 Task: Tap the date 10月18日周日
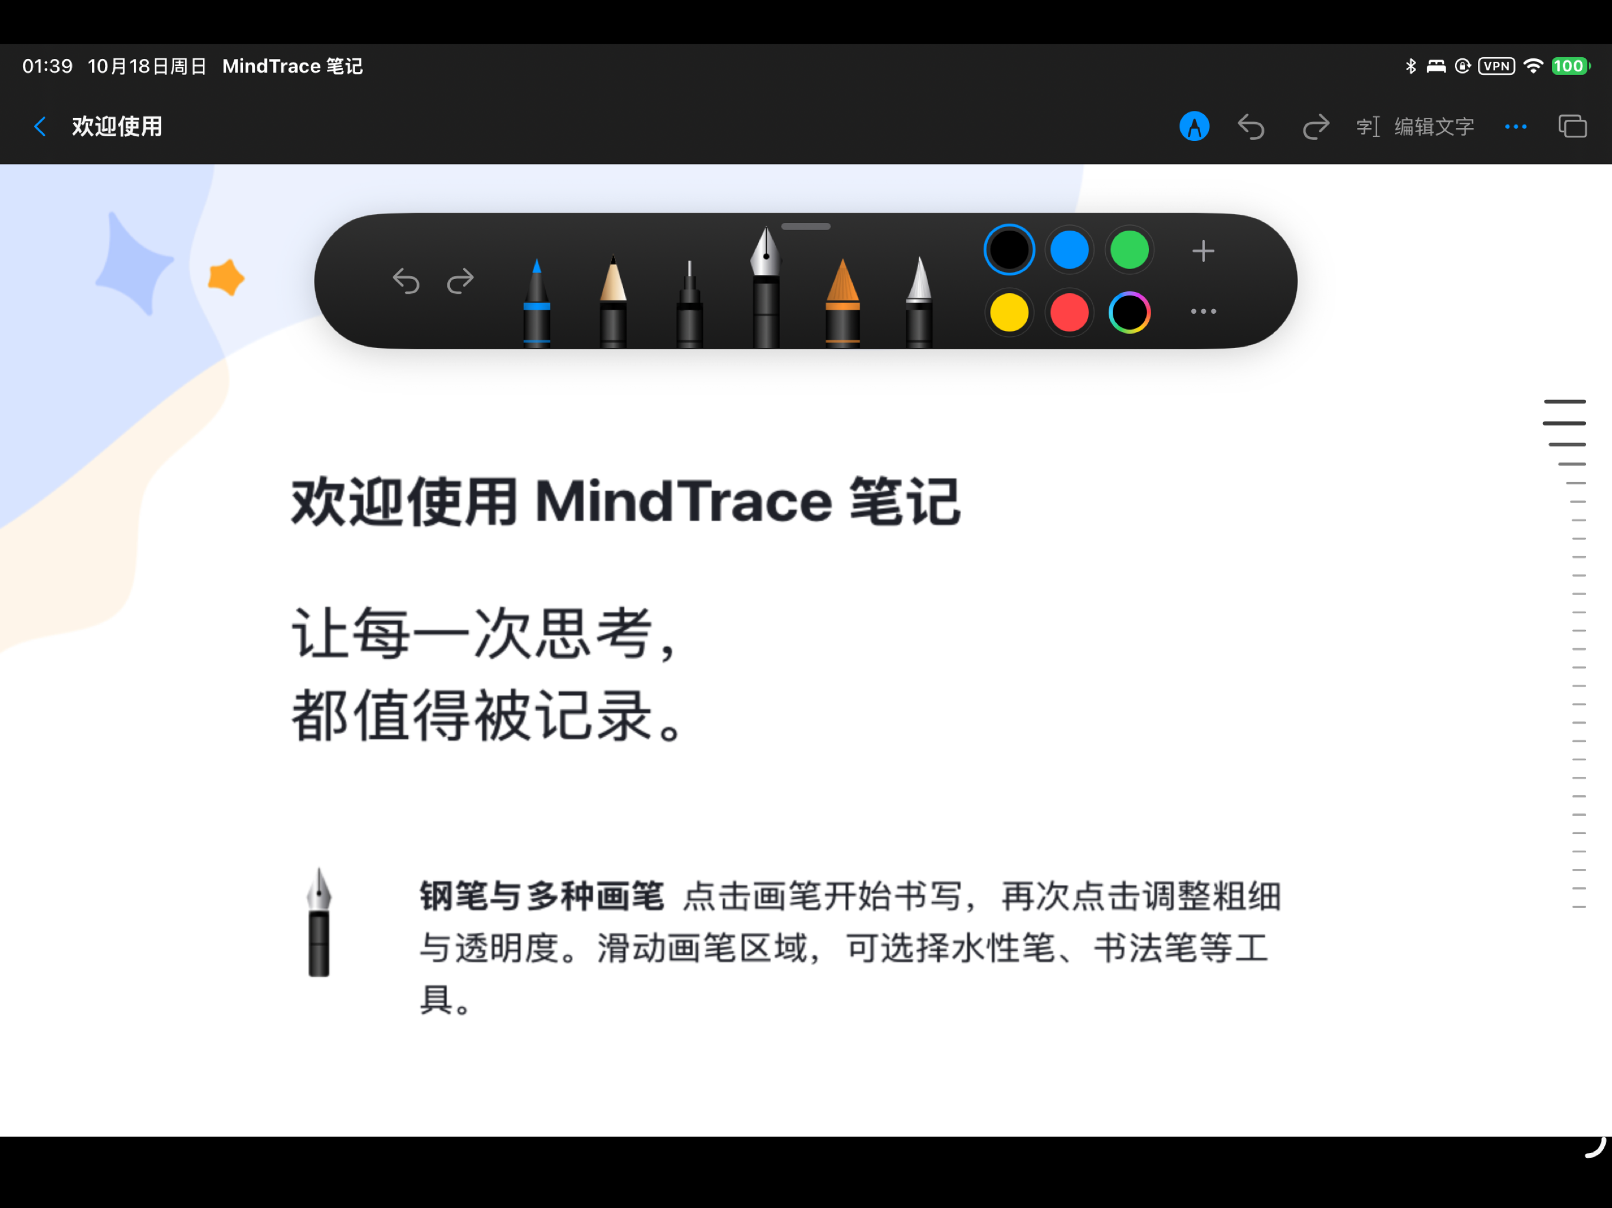147,66
